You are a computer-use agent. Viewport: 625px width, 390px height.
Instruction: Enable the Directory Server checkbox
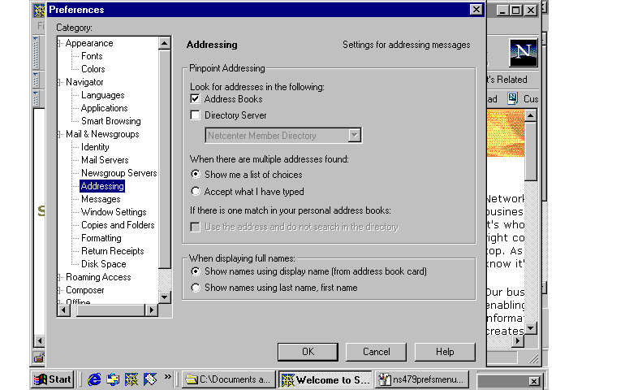(196, 115)
